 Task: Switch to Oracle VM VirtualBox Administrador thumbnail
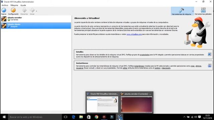102,104
